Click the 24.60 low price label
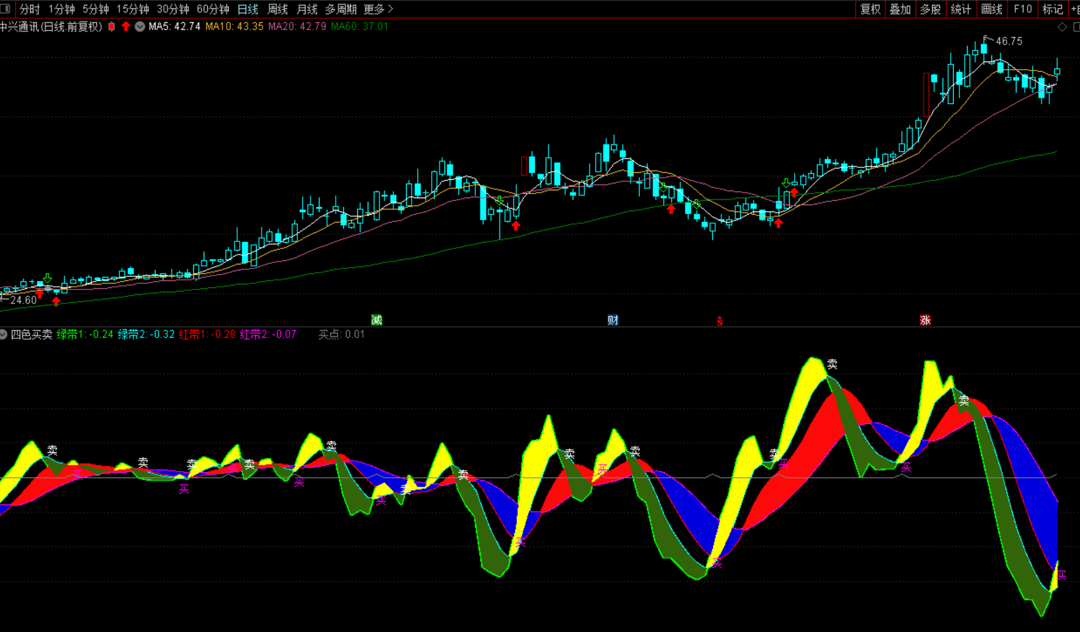The image size is (1080, 632). [23, 301]
